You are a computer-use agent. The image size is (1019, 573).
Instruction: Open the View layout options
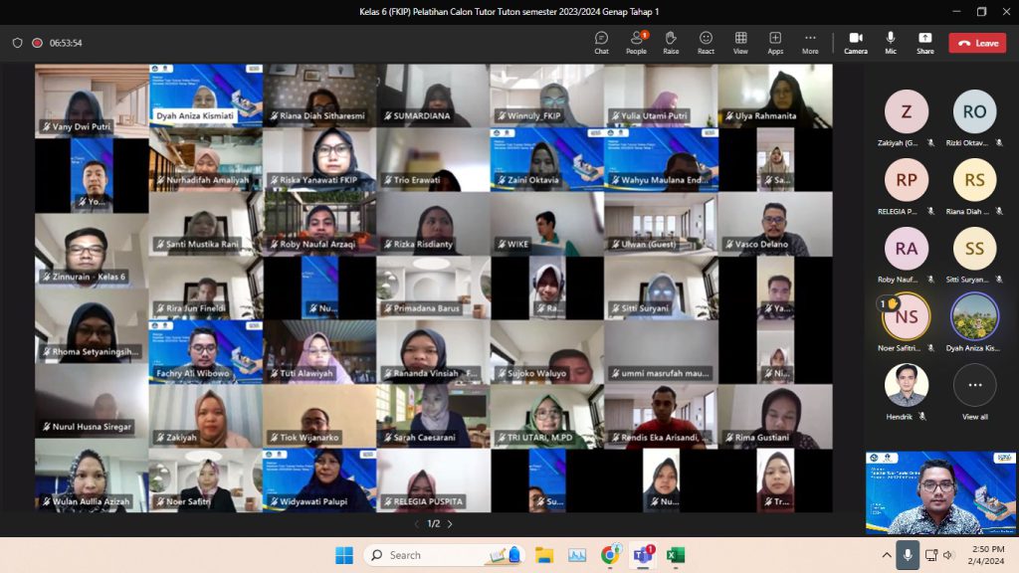click(740, 43)
